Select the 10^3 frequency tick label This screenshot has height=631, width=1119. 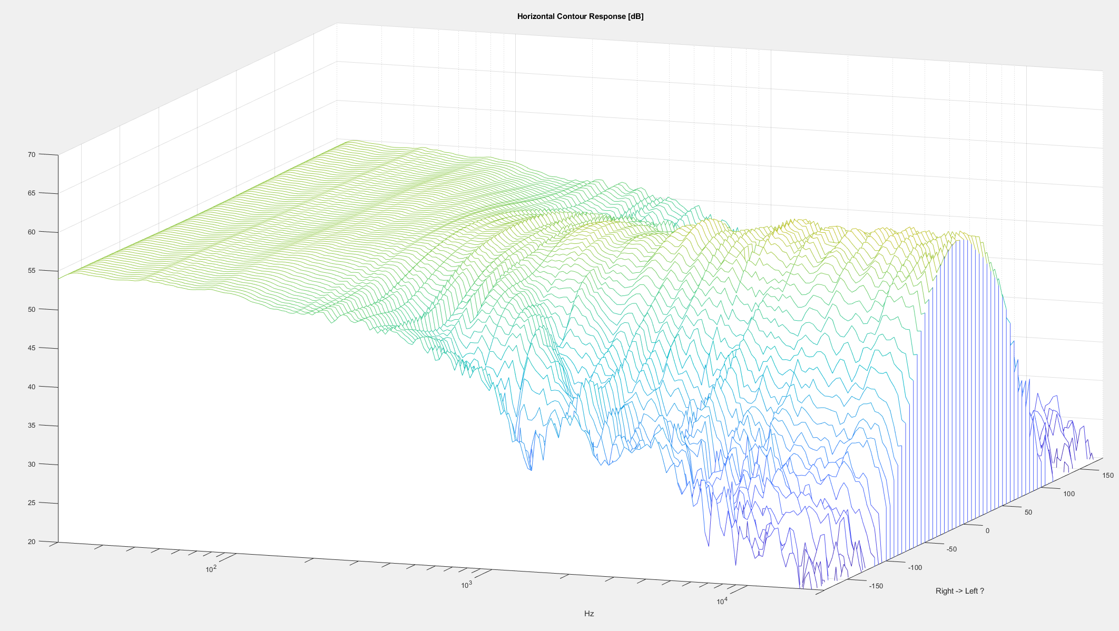click(x=466, y=585)
